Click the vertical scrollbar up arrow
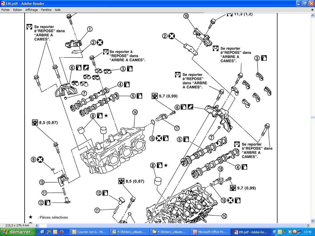 [x=313, y=15]
